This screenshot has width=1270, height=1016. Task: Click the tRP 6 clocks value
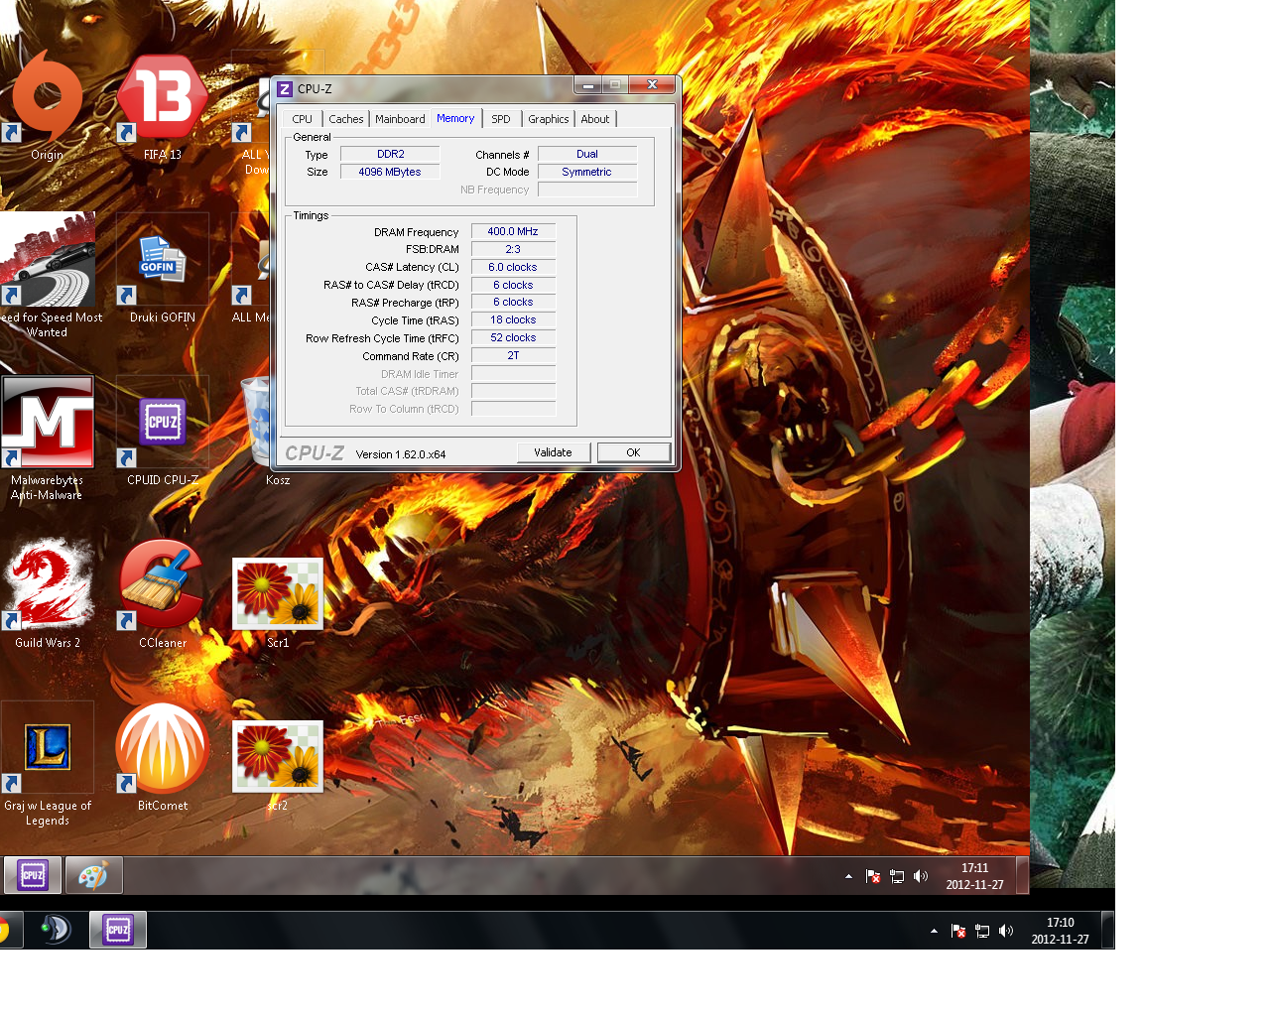pos(513,302)
